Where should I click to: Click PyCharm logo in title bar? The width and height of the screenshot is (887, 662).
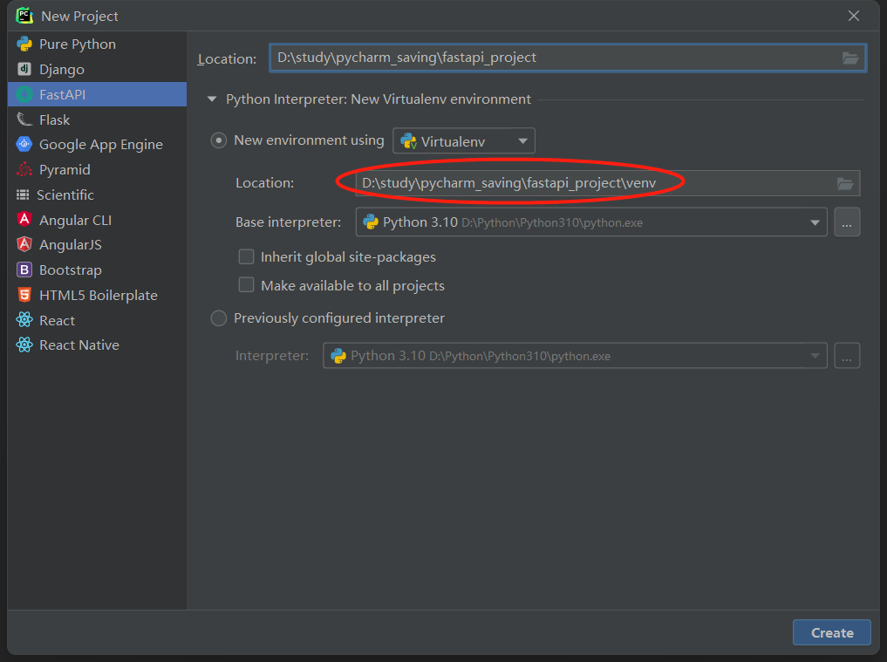[24, 16]
